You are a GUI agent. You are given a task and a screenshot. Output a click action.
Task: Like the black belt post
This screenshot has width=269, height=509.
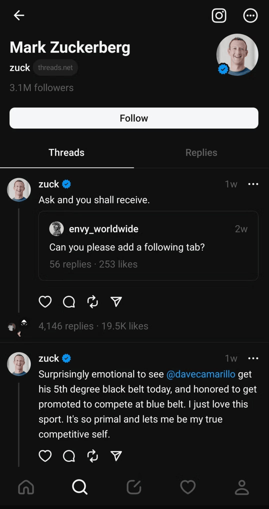tap(45, 456)
